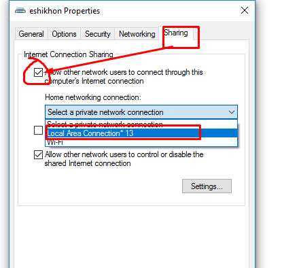Tick the unchecked checkbox beside the dropdown list

click(x=38, y=130)
